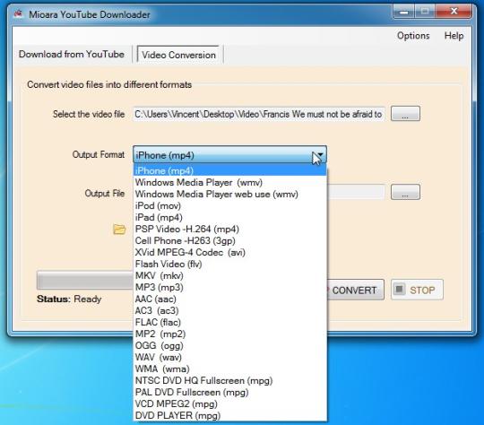484x425 pixels.
Task: Click the Output File path field
Action: (356, 192)
